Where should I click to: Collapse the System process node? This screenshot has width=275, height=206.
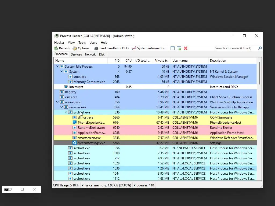pyautogui.click(x=61, y=71)
